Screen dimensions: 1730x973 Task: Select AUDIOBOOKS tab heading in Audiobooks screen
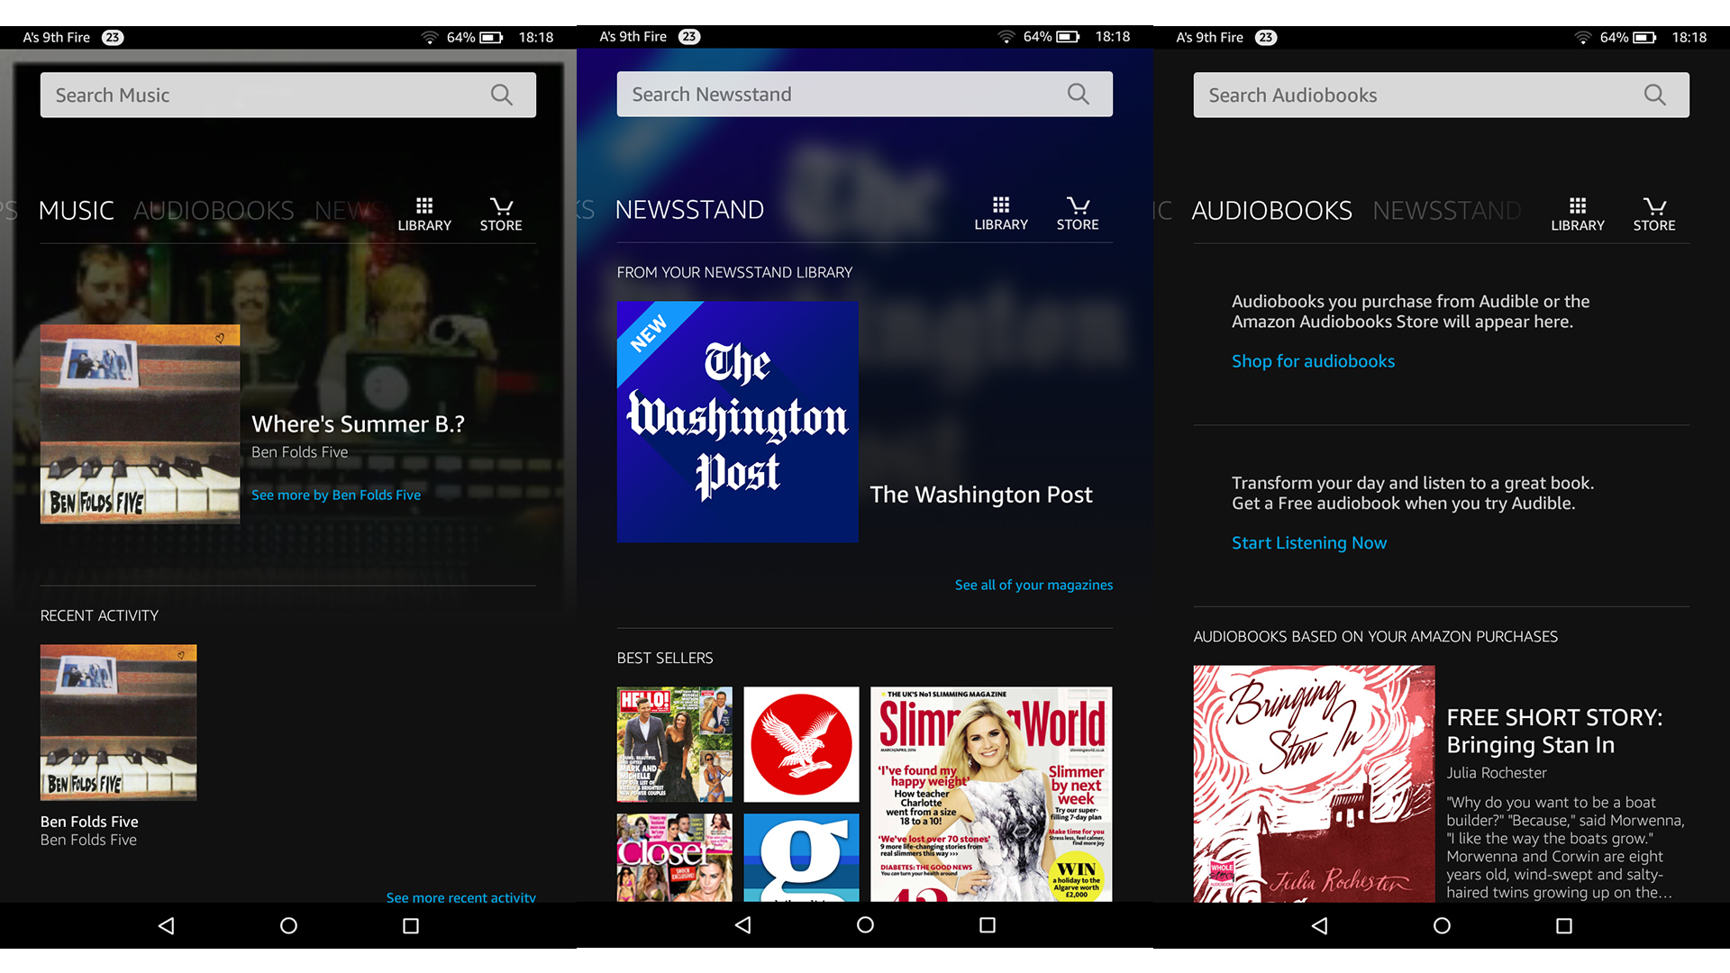click(1271, 211)
